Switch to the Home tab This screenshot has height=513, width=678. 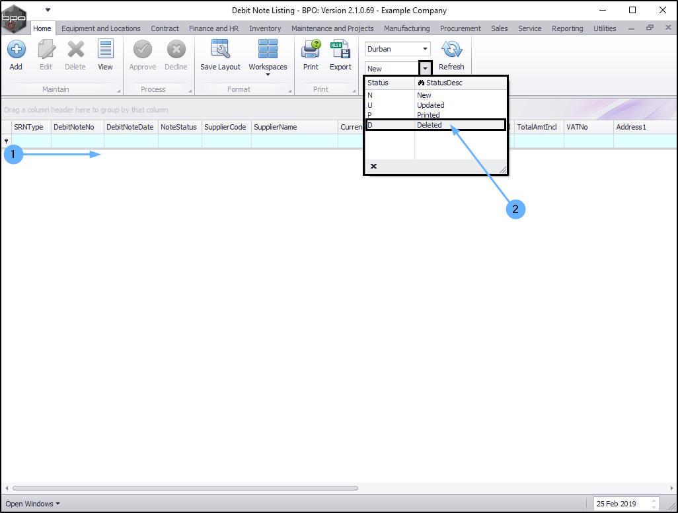pyautogui.click(x=42, y=28)
